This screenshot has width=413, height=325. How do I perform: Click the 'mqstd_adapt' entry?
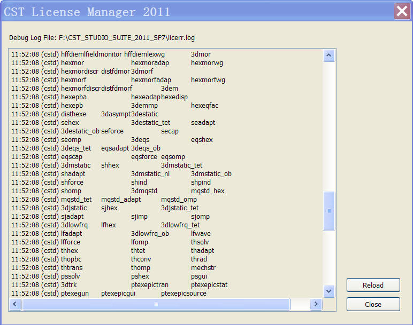pos(121,200)
